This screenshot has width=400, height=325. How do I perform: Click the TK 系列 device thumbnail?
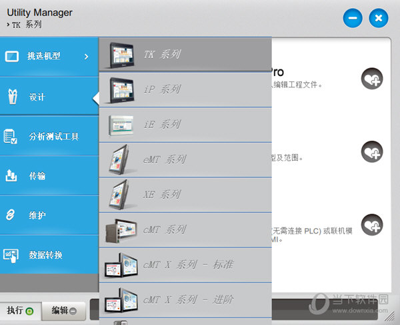(x=121, y=55)
